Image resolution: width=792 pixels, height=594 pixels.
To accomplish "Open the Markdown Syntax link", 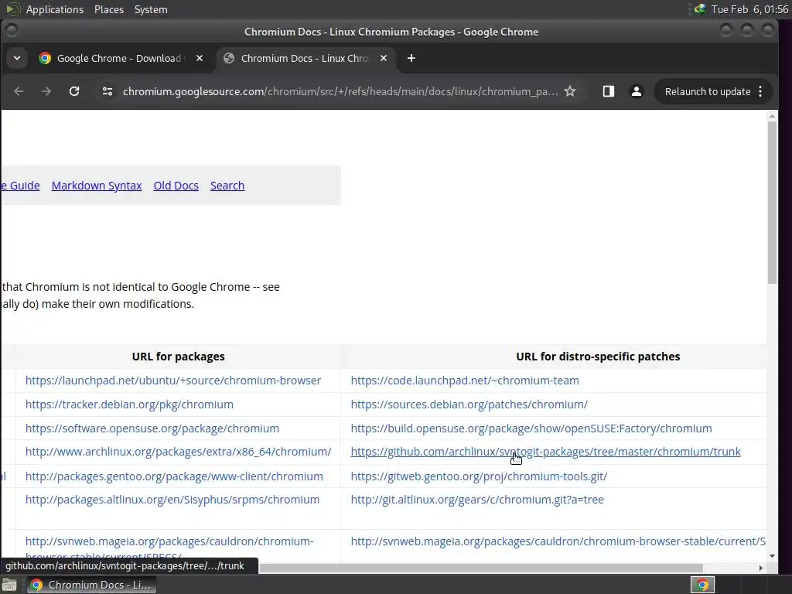I will 97,186.
